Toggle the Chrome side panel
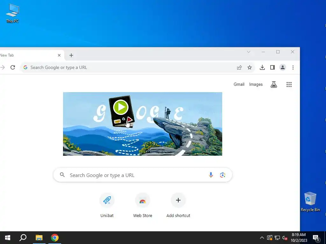This screenshot has height=244, width=326. (x=273, y=67)
